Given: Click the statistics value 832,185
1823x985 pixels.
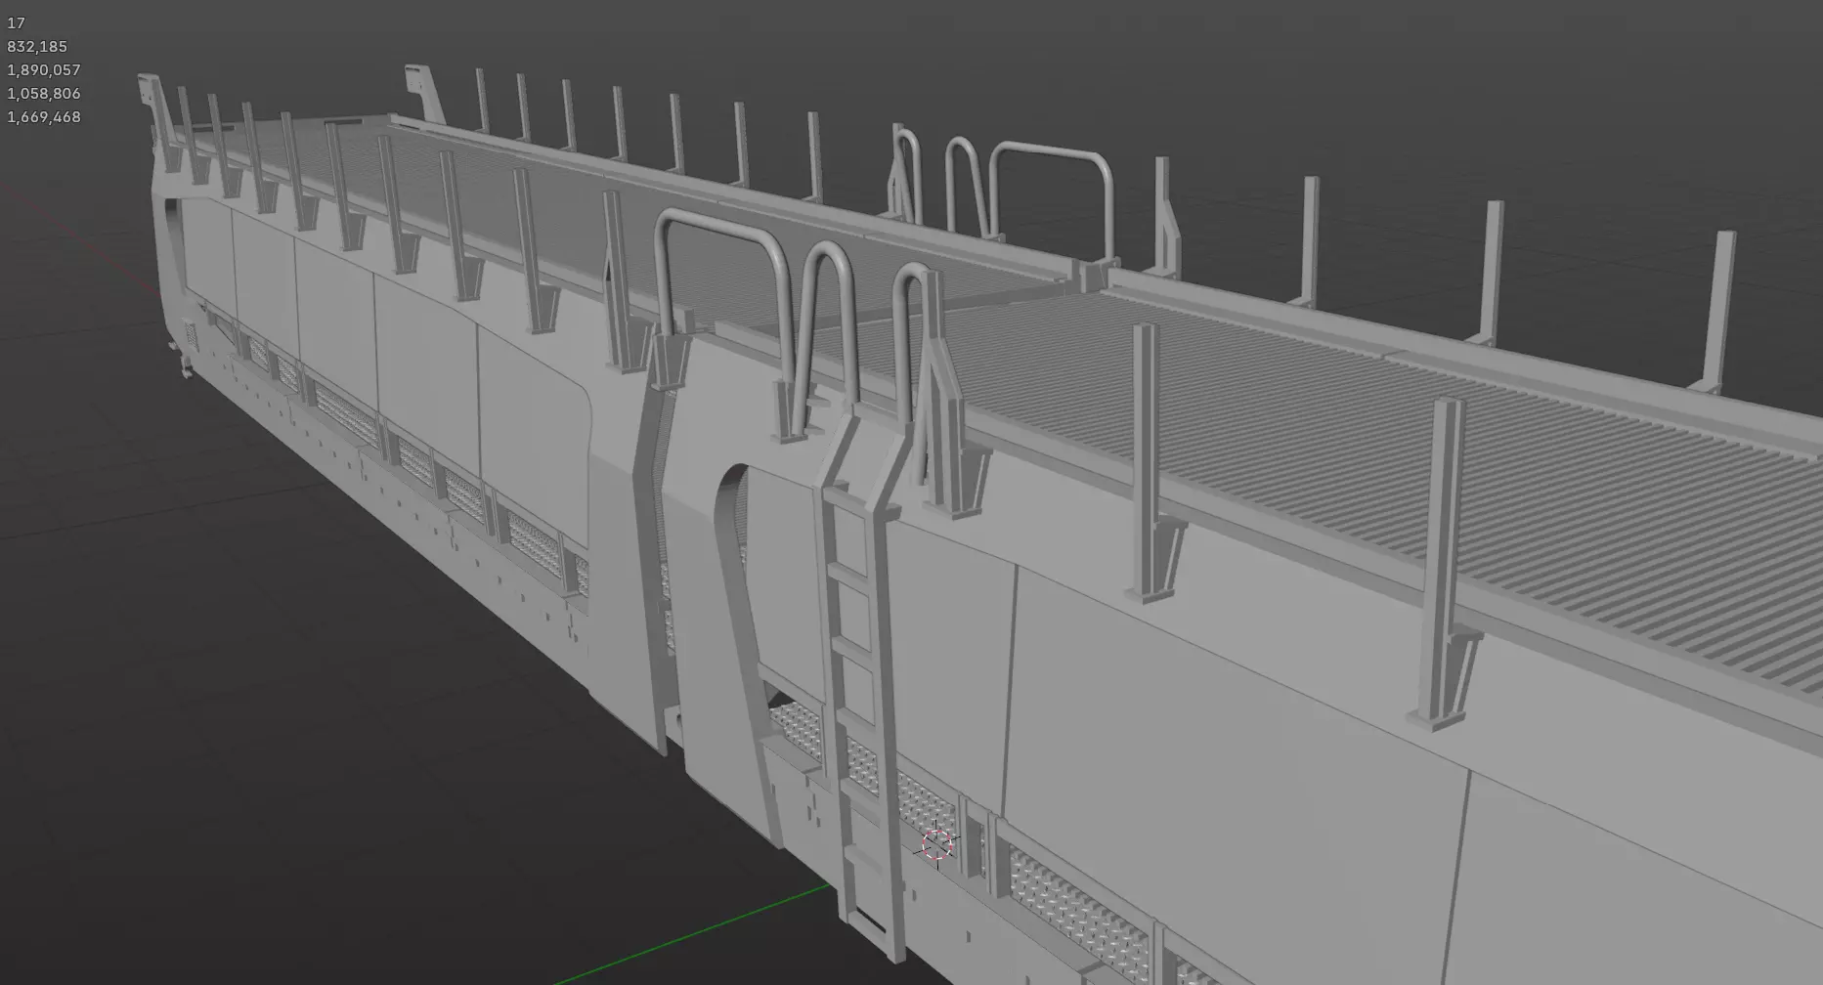Looking at the screenshot, I should click(x=37, y=47).
